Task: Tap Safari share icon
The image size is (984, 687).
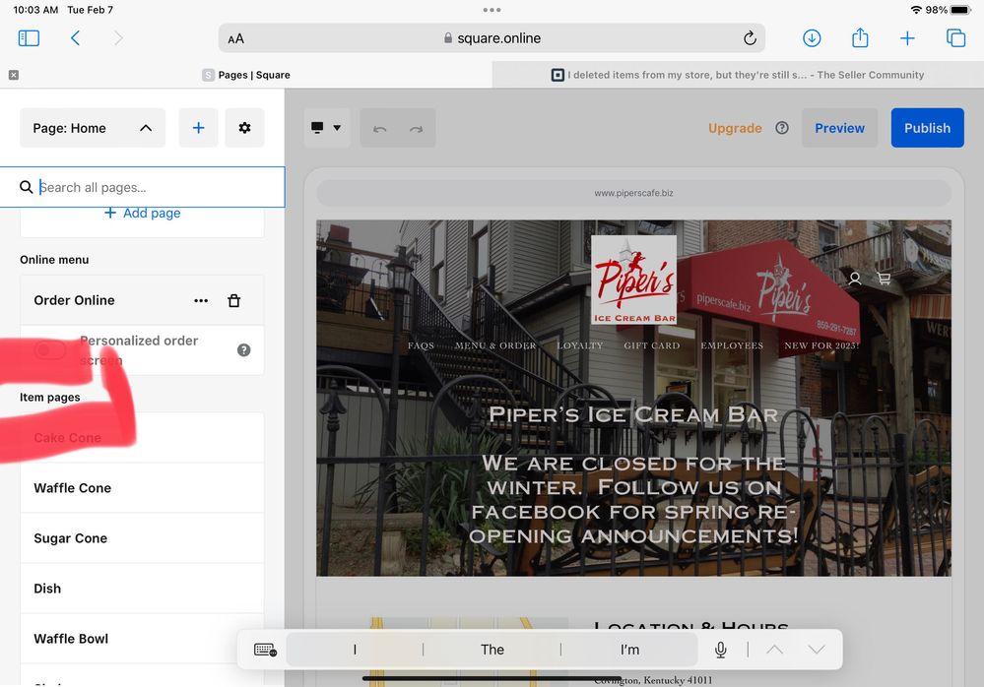Action: point(860,38)
